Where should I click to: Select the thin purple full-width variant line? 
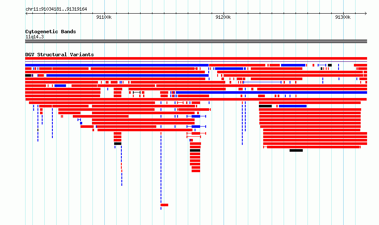pyautogui.click(x=196, y=62)
